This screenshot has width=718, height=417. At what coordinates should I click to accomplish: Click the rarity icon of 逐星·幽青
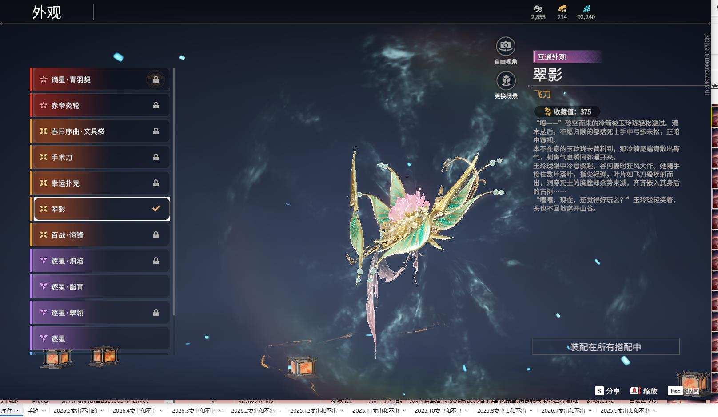click(44, 287)
